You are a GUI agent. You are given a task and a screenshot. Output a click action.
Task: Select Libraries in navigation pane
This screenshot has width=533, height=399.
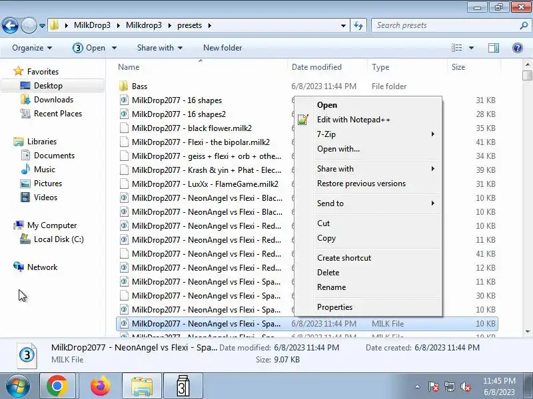pos(35,141)
